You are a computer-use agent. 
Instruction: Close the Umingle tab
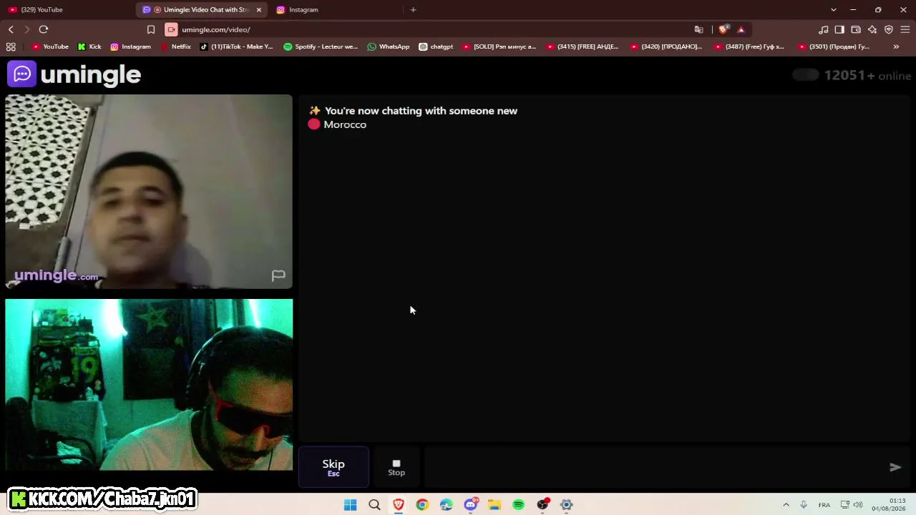(259, 9)
